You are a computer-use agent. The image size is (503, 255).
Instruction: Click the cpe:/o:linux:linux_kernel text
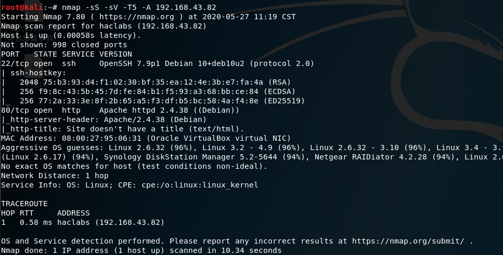coord(200,185)
